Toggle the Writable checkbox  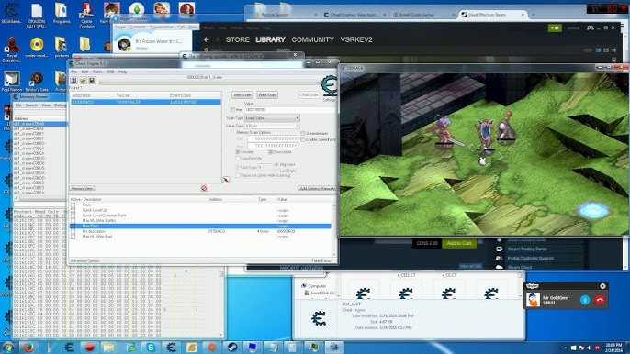tap(238, 152)
